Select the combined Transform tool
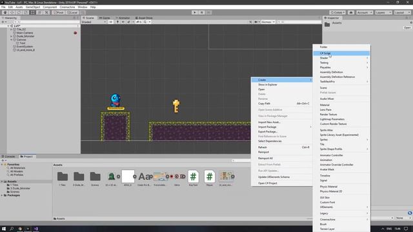Viewport: 413px width, 232px height. click(x=39, y=12)
